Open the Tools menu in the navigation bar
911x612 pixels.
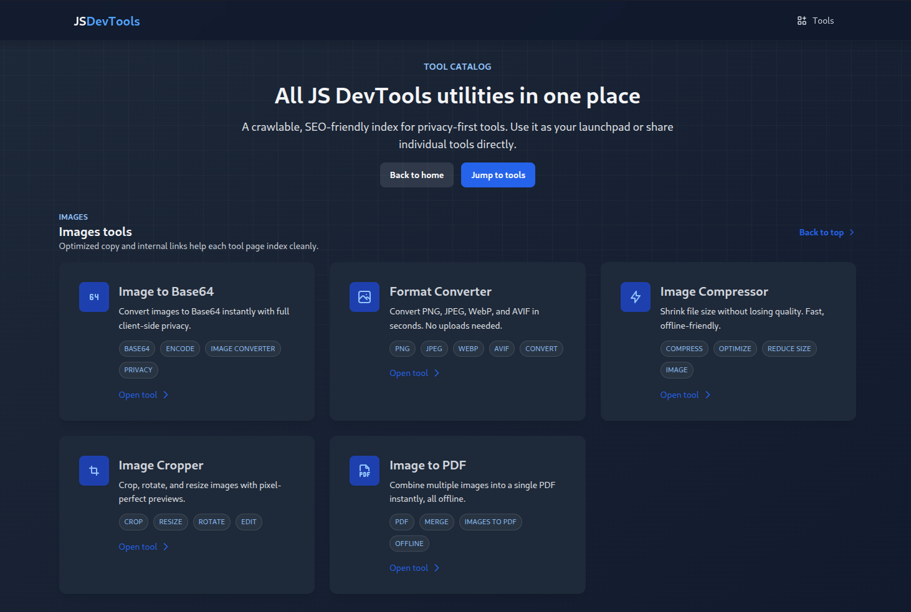(823, 20)
